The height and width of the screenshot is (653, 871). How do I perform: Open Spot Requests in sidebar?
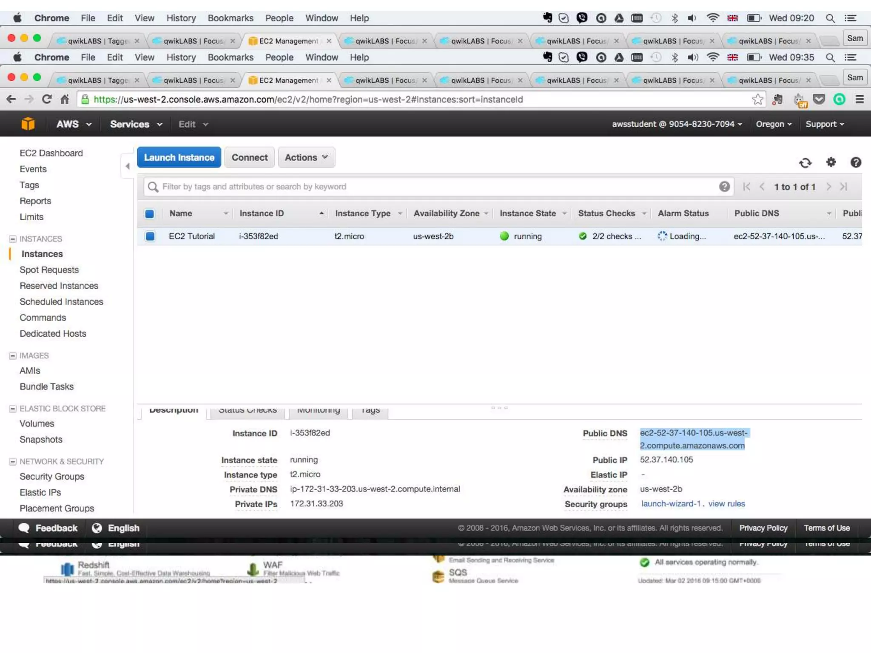49,270
